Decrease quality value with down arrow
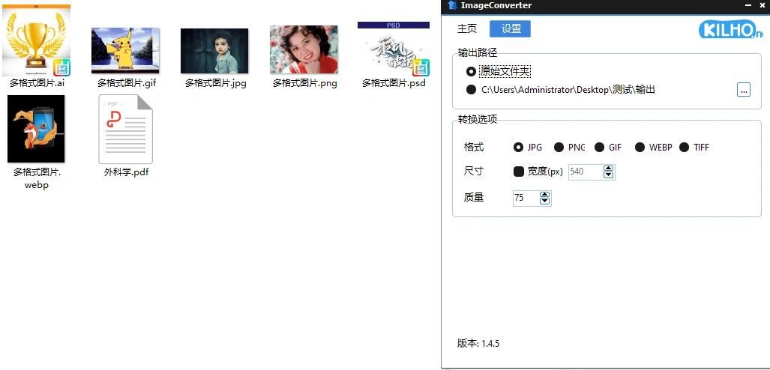770x370 pixels. 545,201
